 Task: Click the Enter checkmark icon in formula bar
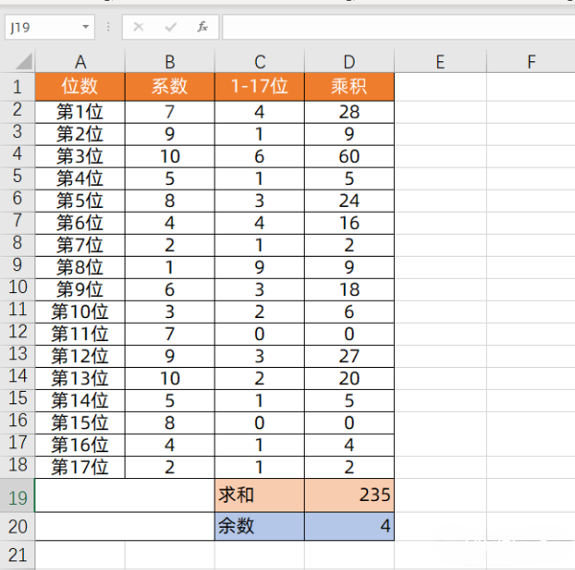(x=171, y=27)
